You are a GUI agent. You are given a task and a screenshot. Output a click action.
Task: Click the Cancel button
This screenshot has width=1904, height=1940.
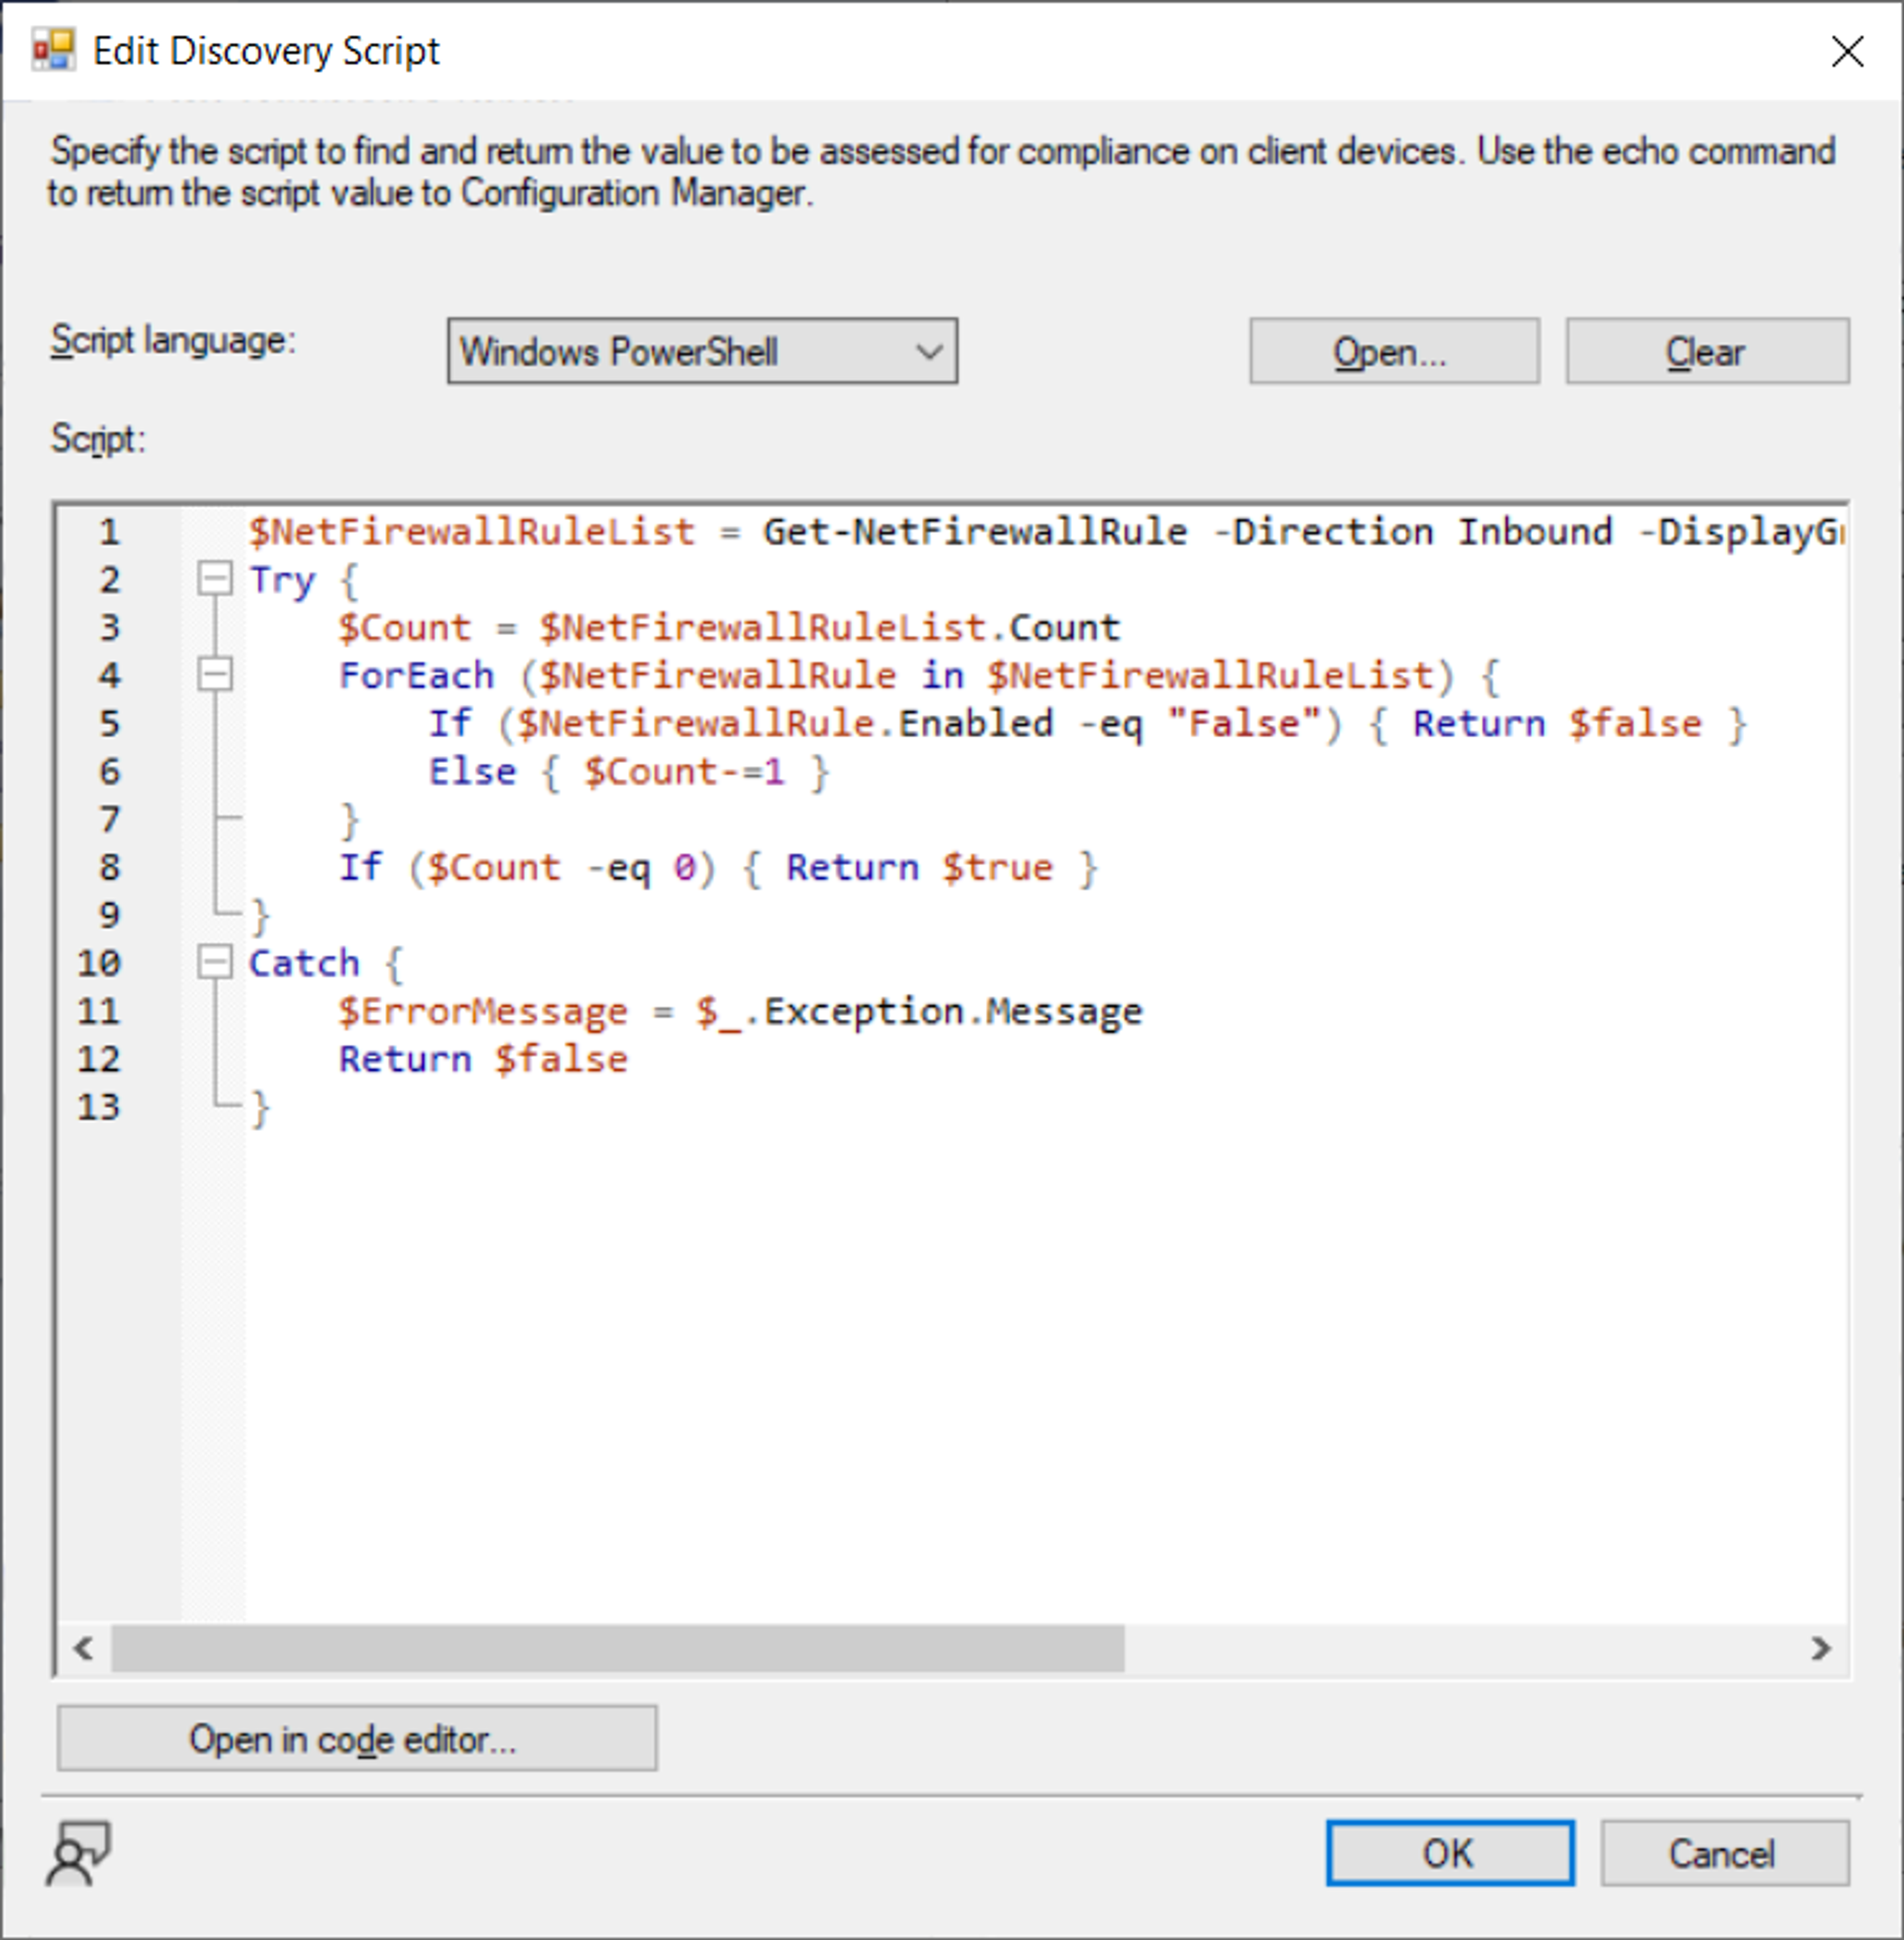(1725, 1853)
